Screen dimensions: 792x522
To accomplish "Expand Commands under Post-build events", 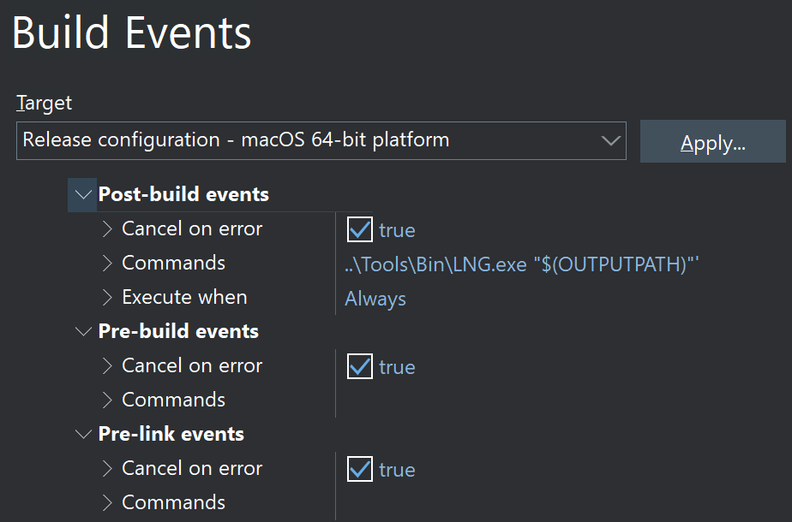I will [107, 264].
